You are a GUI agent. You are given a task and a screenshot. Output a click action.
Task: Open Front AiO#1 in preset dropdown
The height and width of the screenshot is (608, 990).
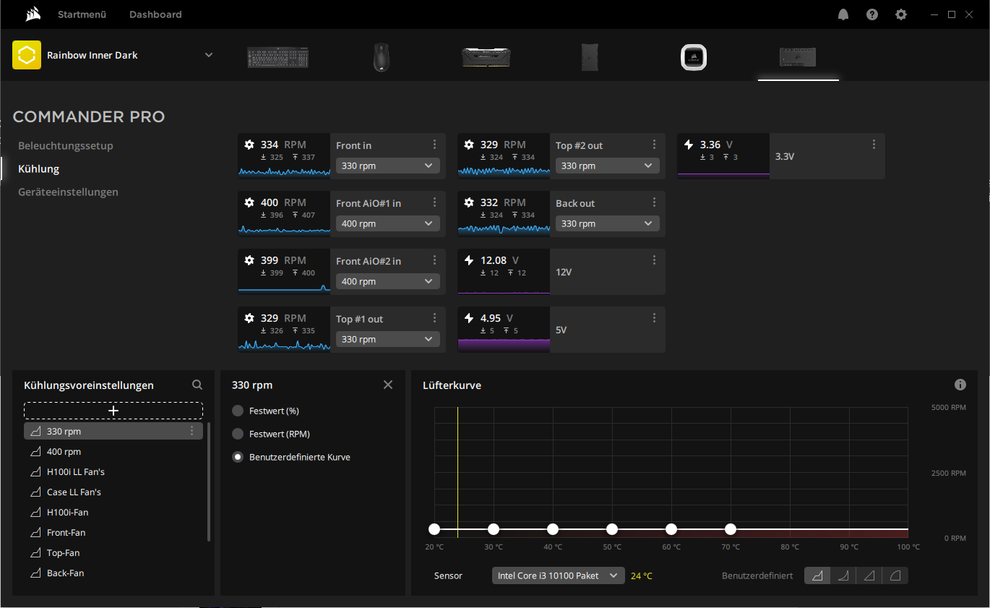[388, 223]
